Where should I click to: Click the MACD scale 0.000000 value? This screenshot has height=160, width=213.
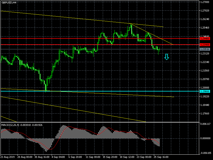point(205,138)
